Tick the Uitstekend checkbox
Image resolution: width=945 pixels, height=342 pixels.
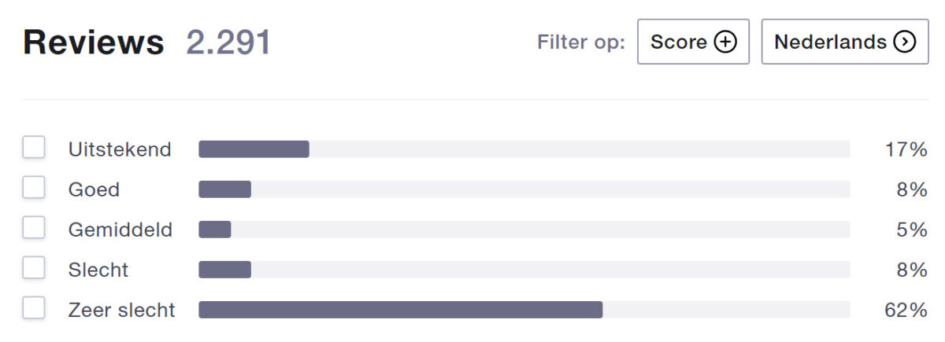pos(34,148)
